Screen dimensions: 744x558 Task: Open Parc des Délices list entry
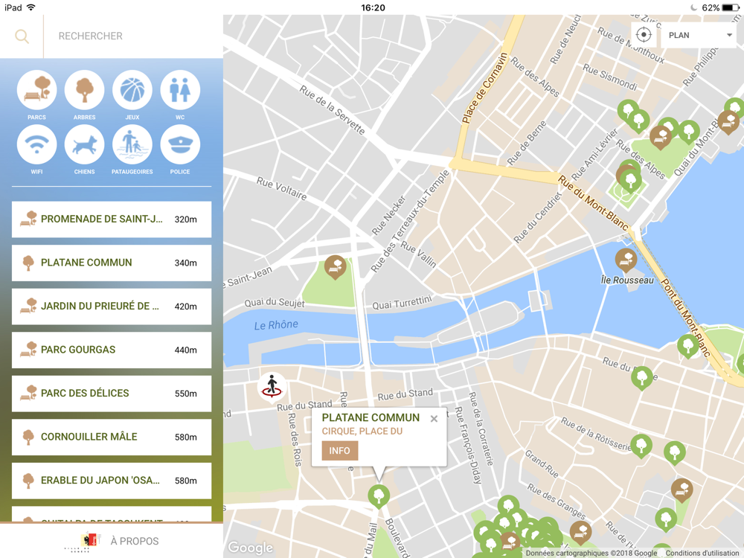click(112, 394)
